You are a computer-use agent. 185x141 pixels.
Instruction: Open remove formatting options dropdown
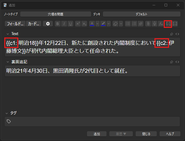pyautogui.click(x=121, y=24)
